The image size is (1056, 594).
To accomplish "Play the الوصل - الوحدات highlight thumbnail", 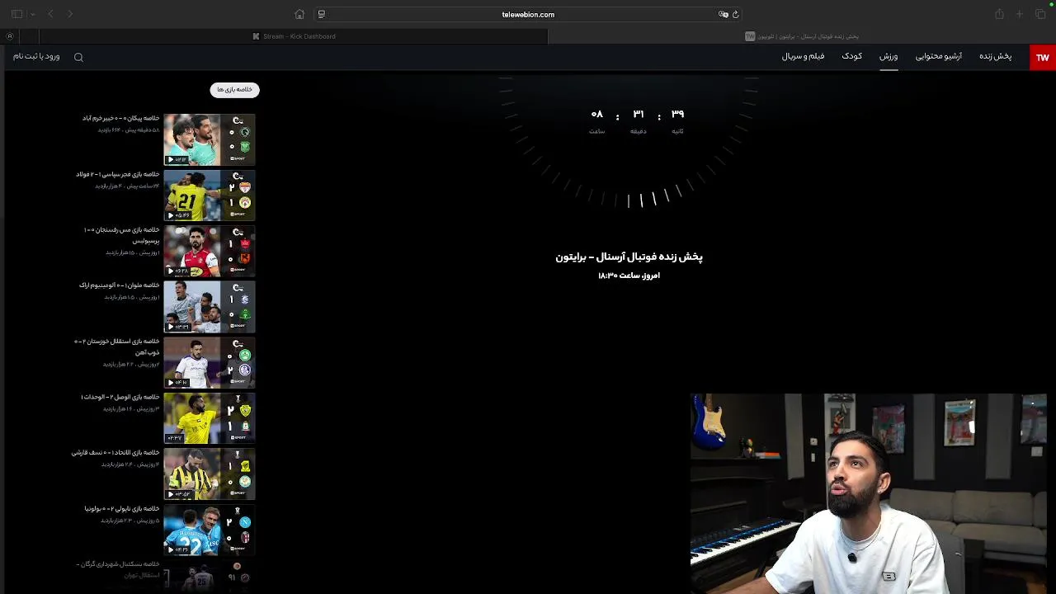I will pos(210,418).
